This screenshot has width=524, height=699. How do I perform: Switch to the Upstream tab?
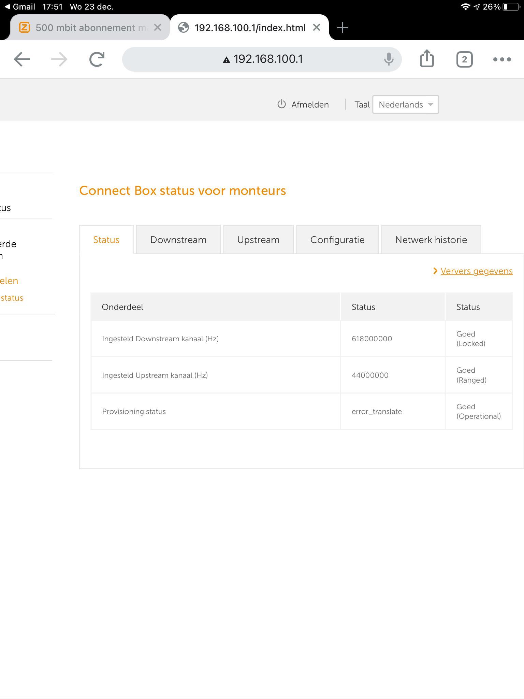point(258,240)
